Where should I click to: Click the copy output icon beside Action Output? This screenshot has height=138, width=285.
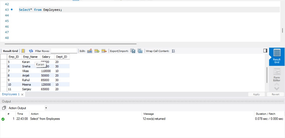4,108
